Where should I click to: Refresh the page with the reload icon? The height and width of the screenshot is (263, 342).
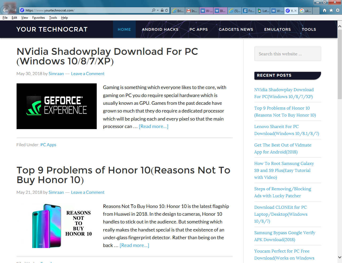tap(166, 10)
